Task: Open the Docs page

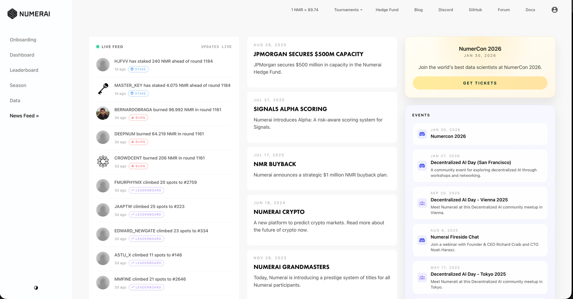Action: pyautogui.click(x=530, y=10)
